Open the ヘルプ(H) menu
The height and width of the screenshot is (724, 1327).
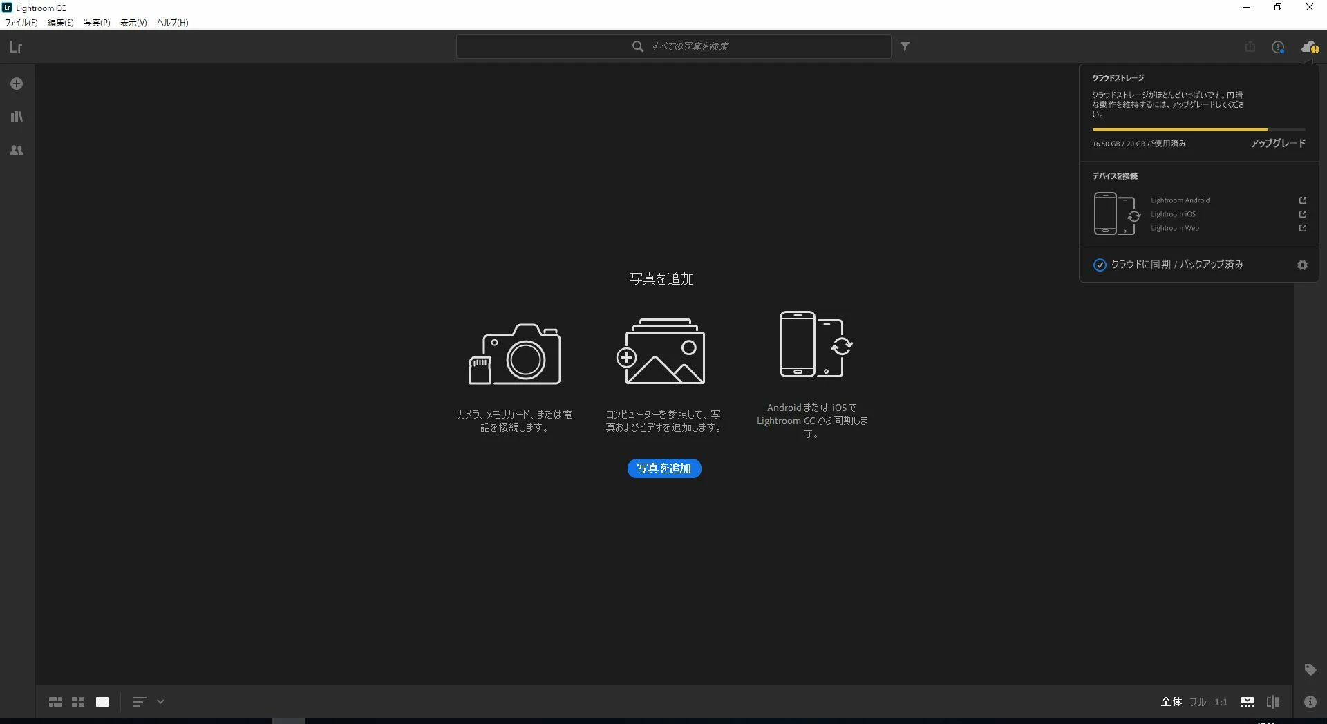pos(172,22)
